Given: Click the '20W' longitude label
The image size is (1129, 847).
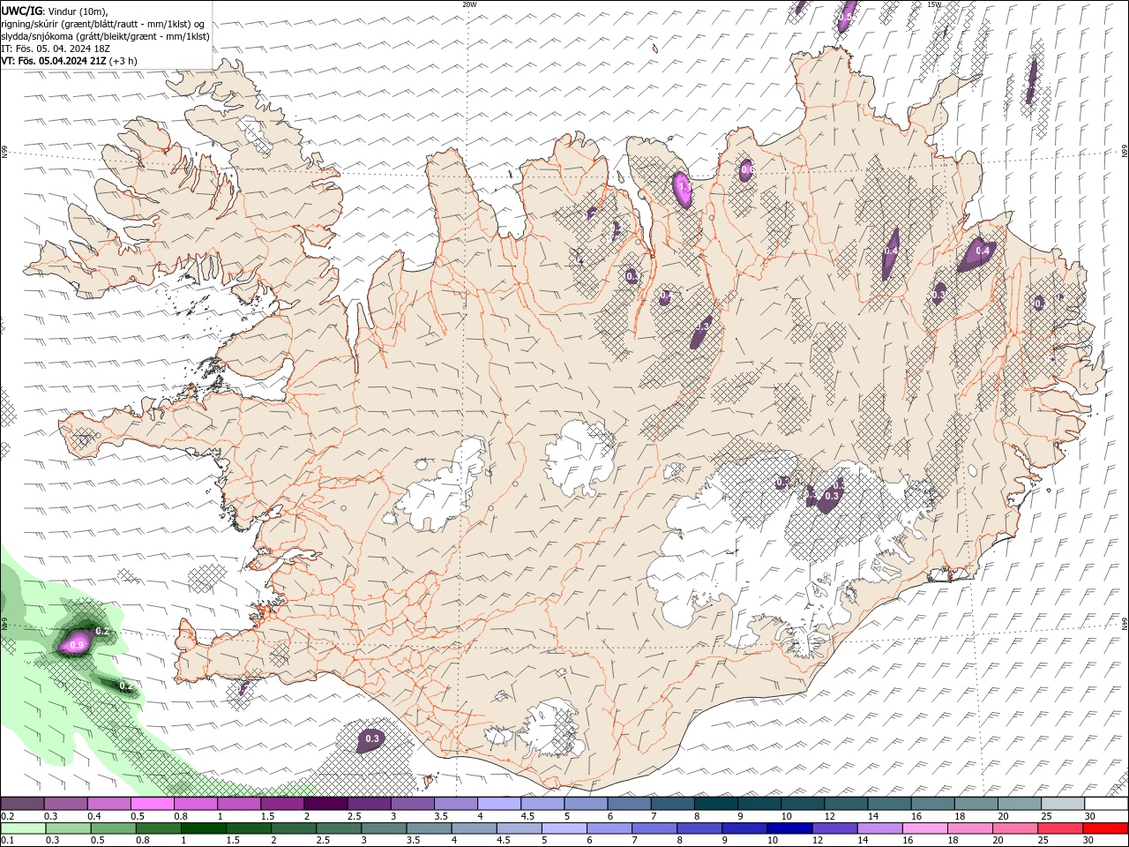Looking at the screenshot, I should pos(469,4).
